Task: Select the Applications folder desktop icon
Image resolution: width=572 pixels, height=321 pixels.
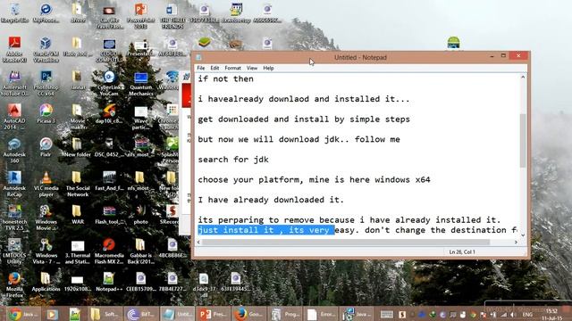Action: tap(46, 282)
